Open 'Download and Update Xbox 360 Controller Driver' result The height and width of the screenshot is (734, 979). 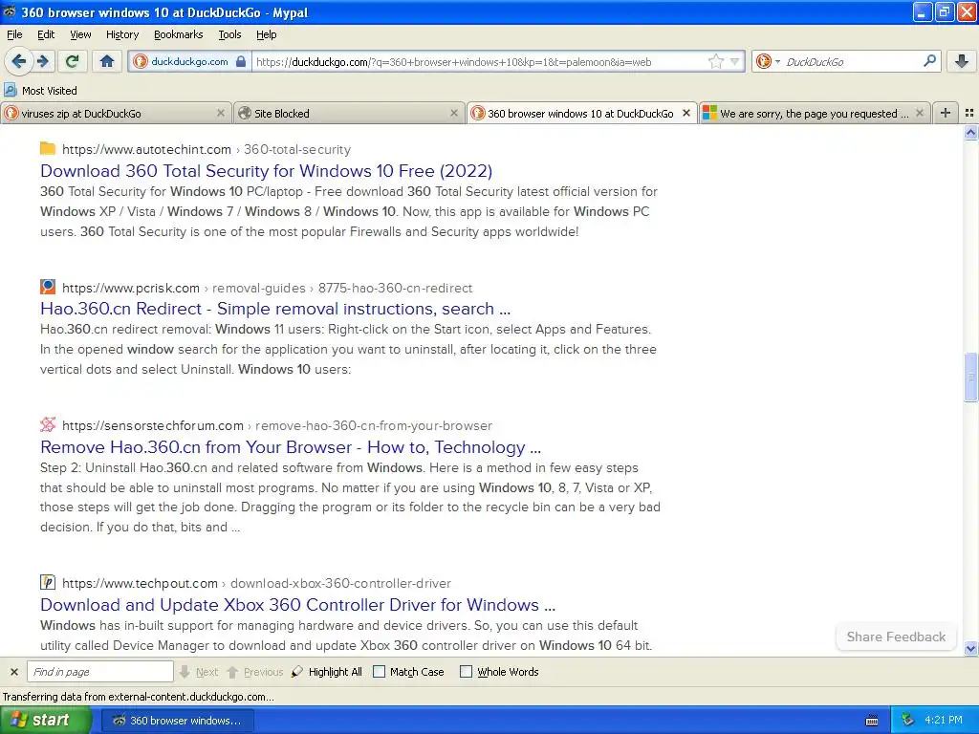click(x=298, y=605)
